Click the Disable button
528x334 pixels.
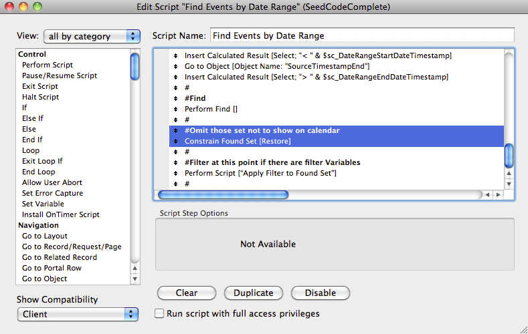320,293
